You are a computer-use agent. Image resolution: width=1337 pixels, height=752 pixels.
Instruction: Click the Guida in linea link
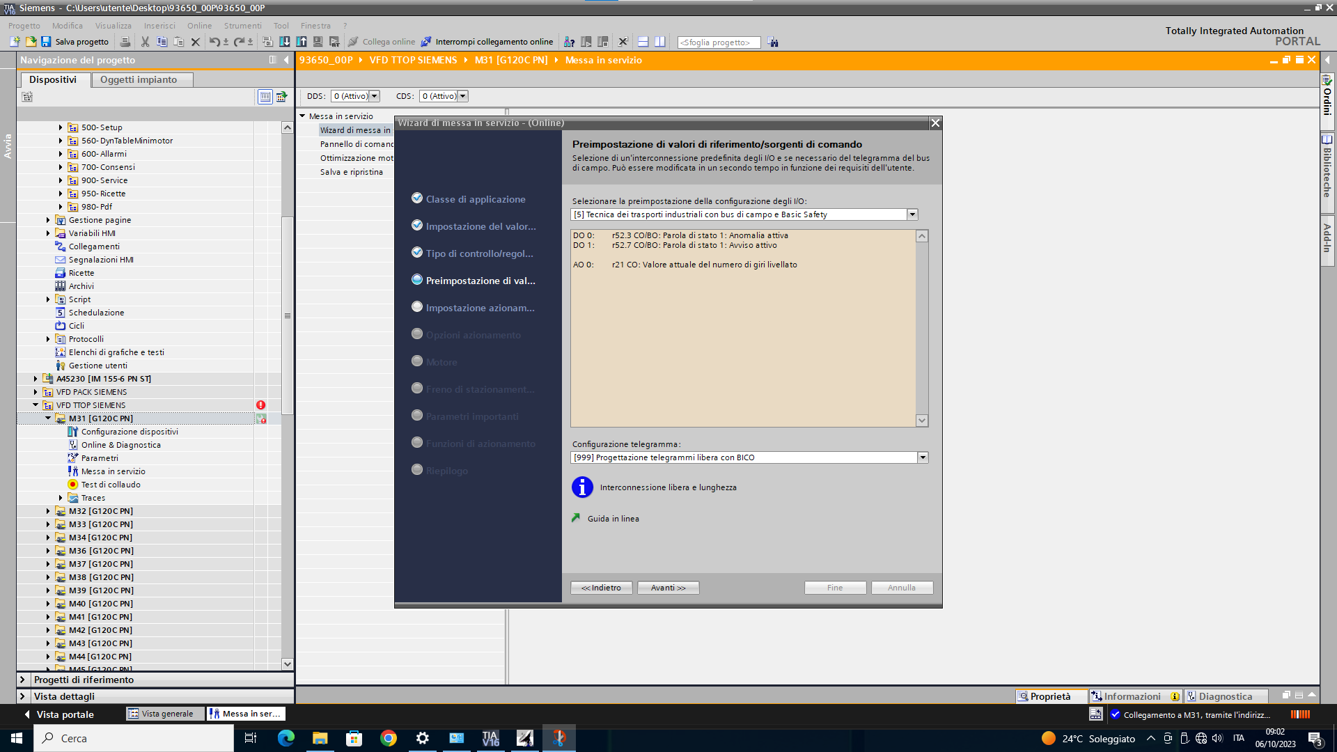[x=613, y=519]
